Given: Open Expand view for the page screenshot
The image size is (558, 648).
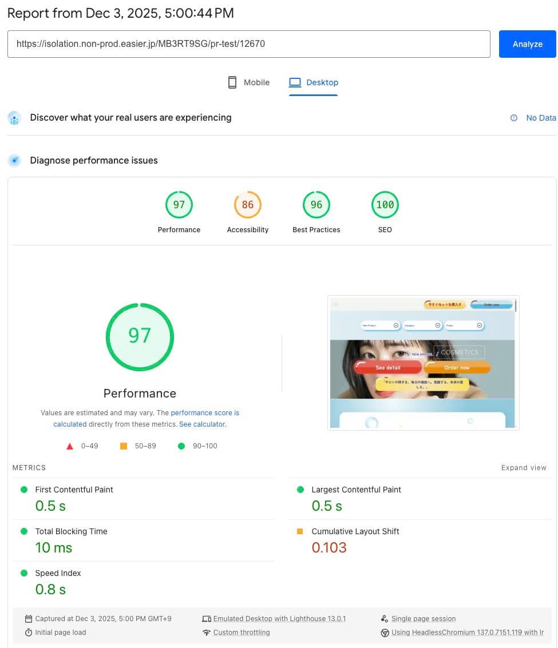Looking at the screenshot, I should 523,467.
